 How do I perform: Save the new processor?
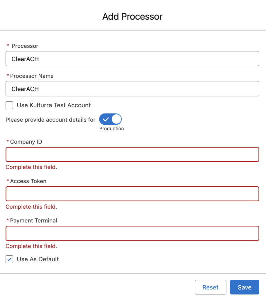click(244, 287)
